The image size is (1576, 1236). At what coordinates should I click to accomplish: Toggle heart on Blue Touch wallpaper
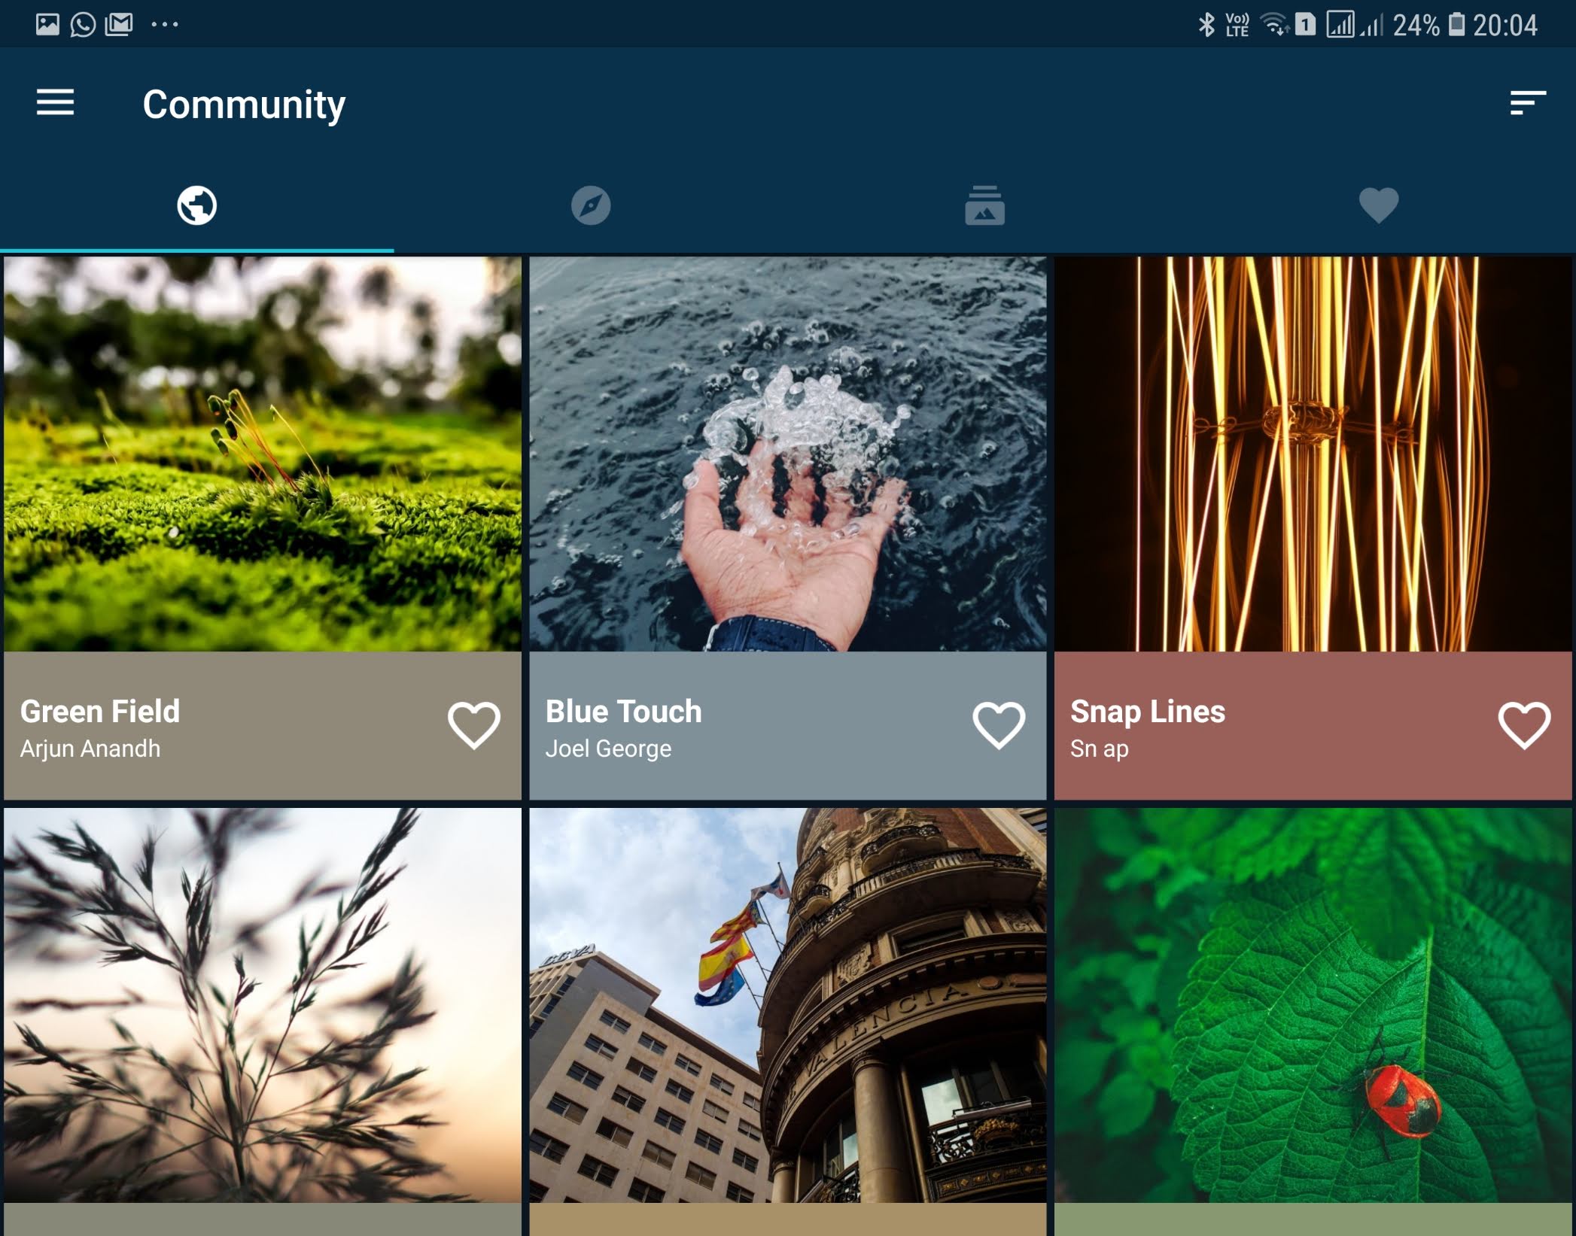pyautogui.click(x=999, y=725)
